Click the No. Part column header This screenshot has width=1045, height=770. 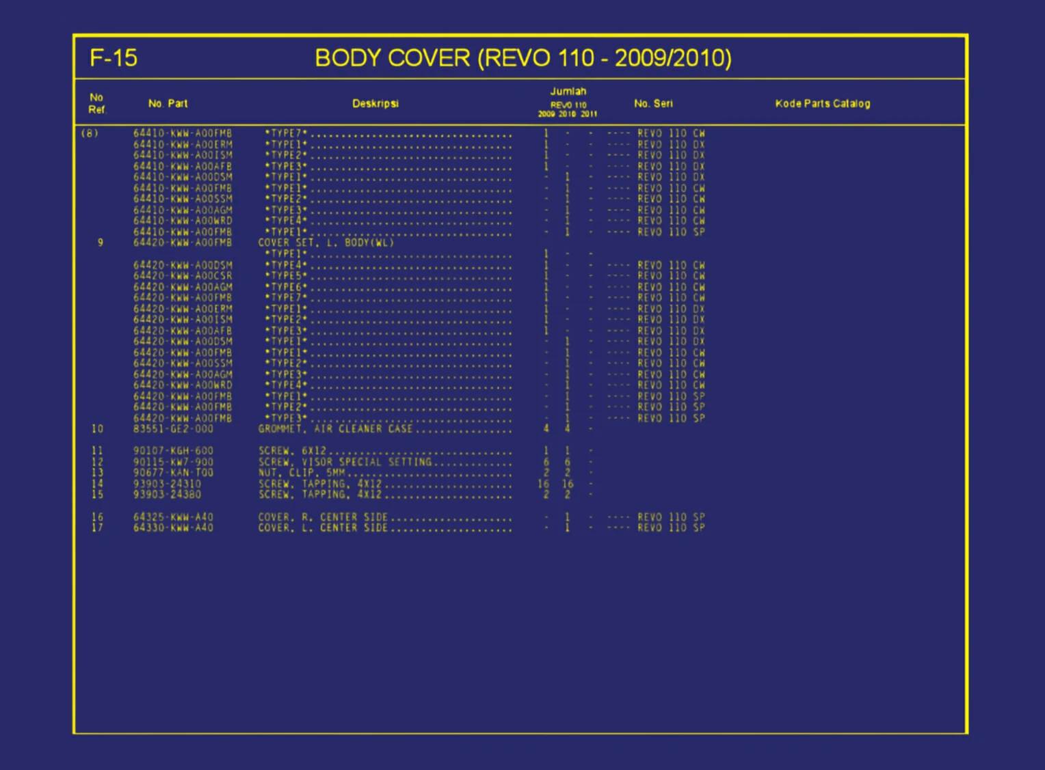point(168,103)
